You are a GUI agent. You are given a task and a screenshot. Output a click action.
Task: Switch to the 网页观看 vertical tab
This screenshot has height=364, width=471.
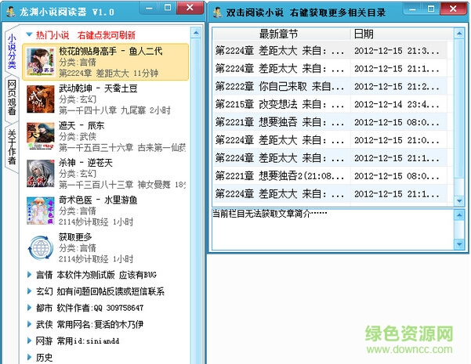[12, 98]
